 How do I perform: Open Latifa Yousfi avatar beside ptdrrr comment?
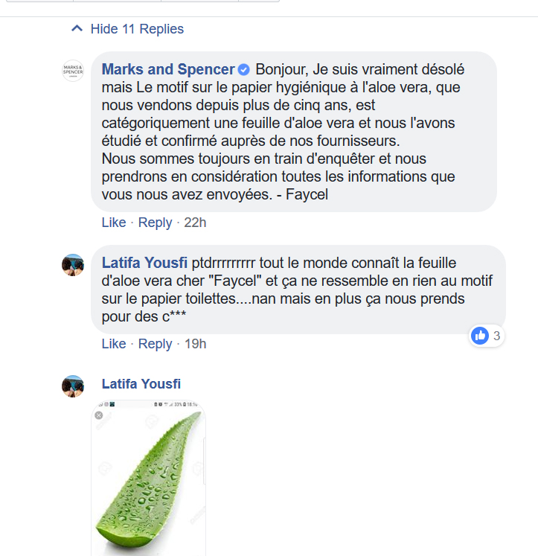coord(73,264)
